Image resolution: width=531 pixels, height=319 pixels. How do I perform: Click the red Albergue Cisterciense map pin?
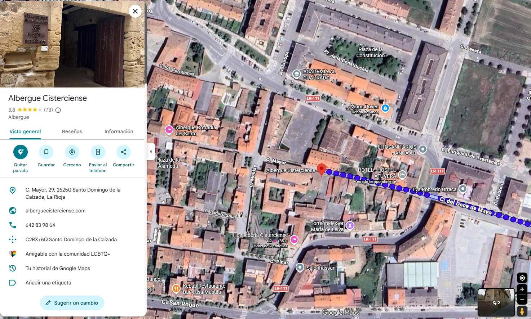(321, 169)
